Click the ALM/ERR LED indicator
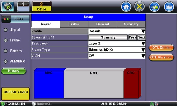Image resolution: width=177 pixels, height=106 pixels. click(x=6, y=62)
